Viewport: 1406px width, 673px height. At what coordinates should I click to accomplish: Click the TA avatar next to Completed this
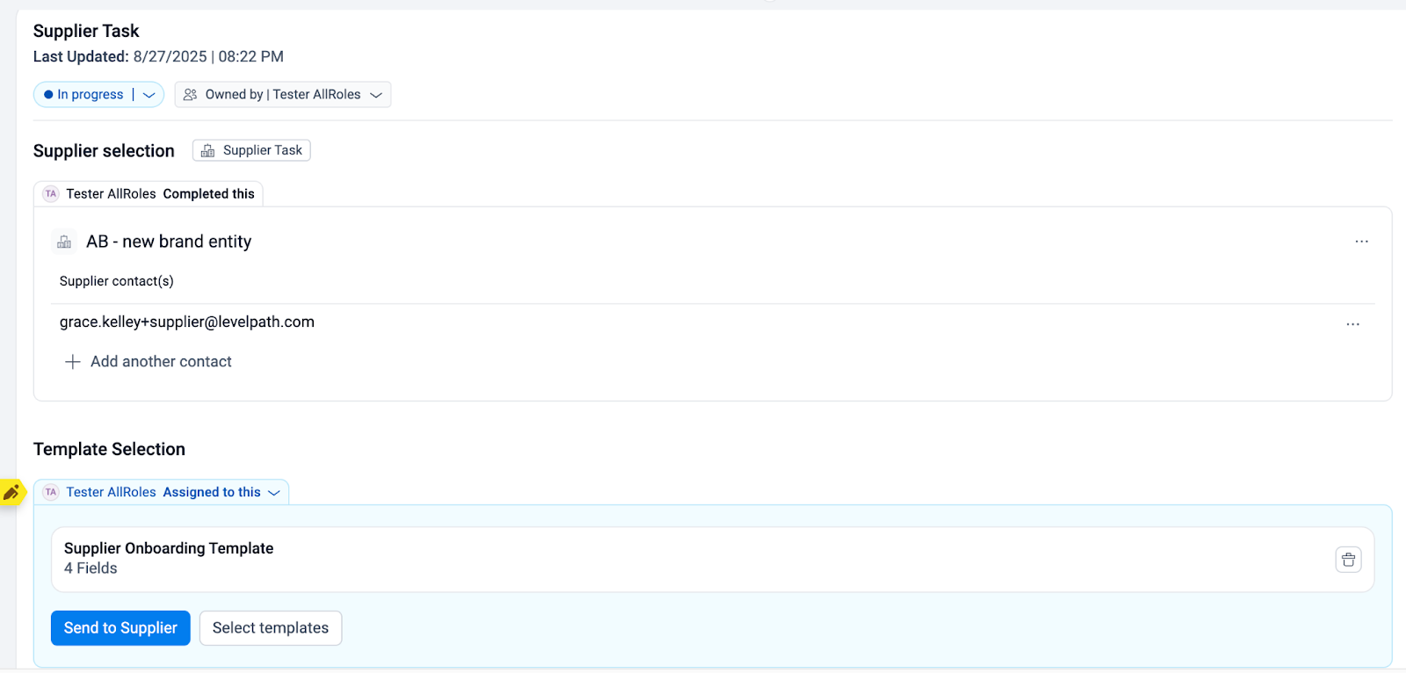pyautogui.click(x=51, y=194)
